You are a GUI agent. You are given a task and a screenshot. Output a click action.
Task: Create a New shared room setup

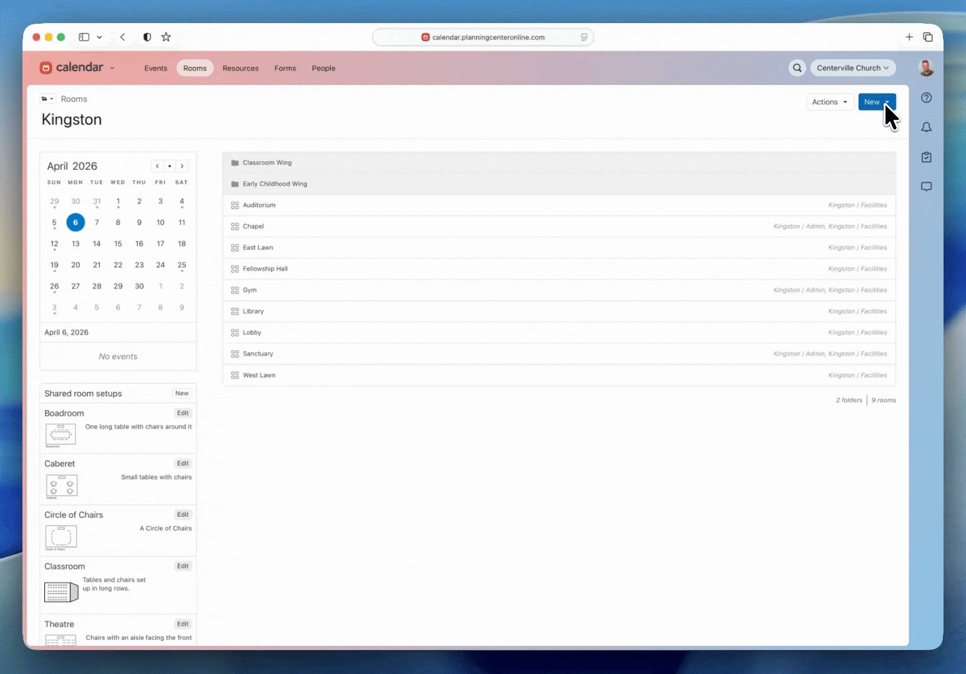(182, 393)
